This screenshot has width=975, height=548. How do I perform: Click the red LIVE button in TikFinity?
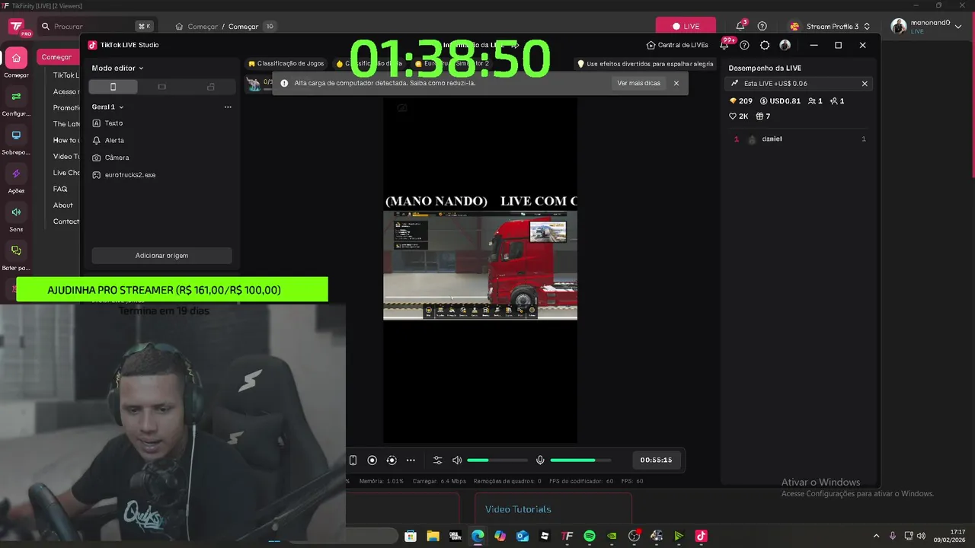point(686,26)
